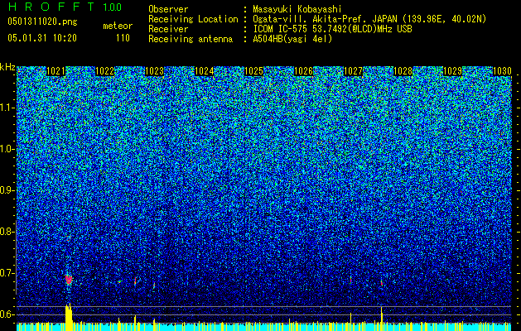The width and height of the screenshot is (521, 331).
Task: Click the kHz axis unit label
Action: pos(7,67)
